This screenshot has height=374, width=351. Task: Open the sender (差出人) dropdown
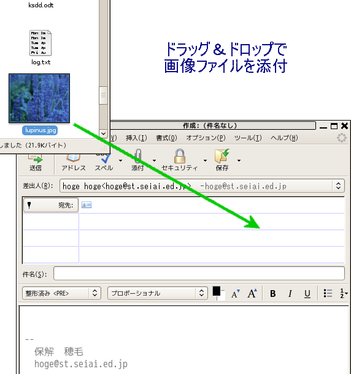pos(202,186)
